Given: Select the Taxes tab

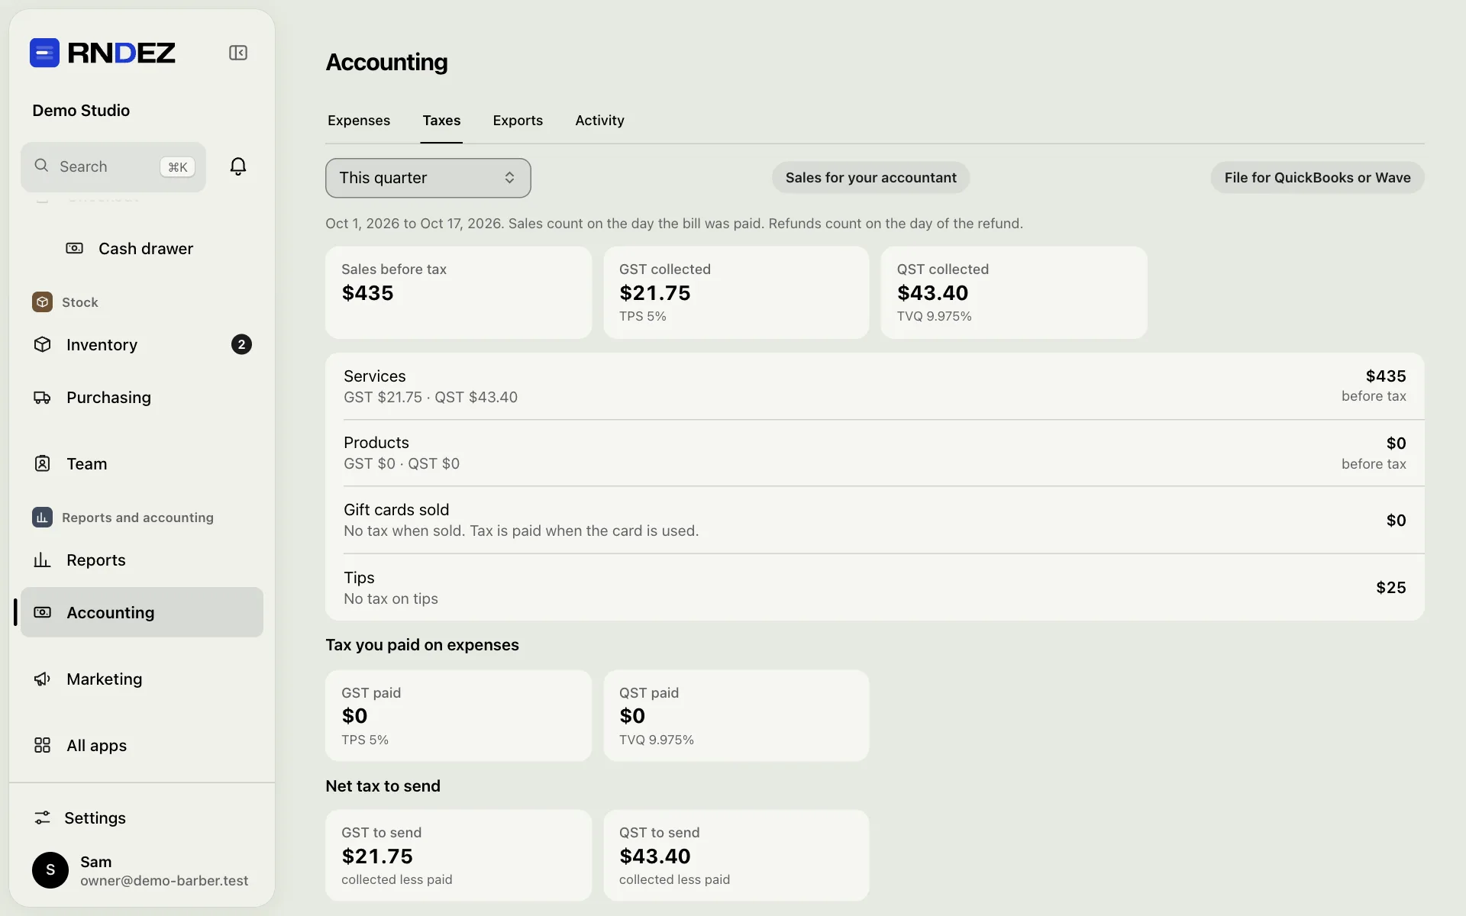Looking at the screenshot, I should (441, 121).
